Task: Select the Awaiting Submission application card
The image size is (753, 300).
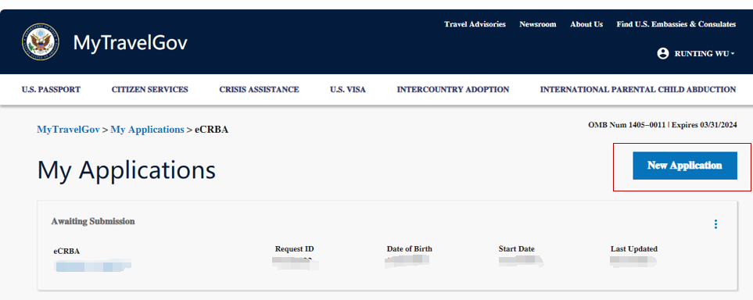Action: click(387, 246)
